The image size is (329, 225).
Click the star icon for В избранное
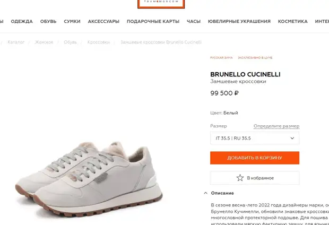pyautogui.click(x=240, y=178)
